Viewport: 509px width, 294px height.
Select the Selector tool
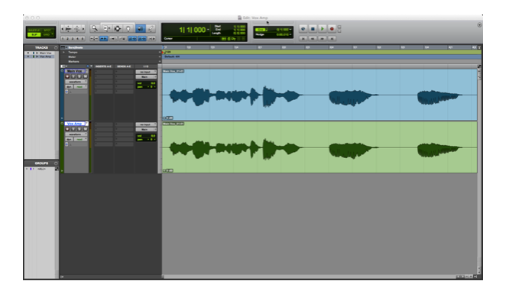coord(118,28)
